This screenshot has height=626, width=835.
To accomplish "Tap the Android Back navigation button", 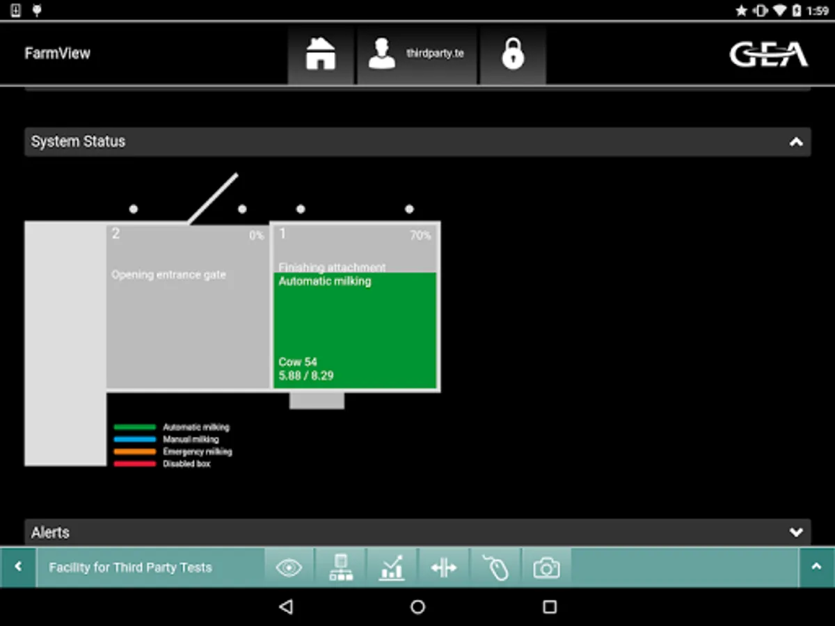I will click(285, 607).
